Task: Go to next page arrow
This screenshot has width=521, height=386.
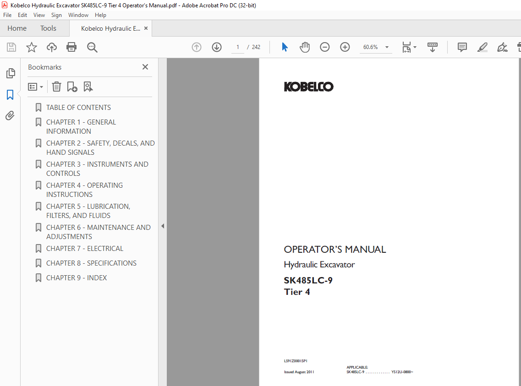Action: coord(217,47)
